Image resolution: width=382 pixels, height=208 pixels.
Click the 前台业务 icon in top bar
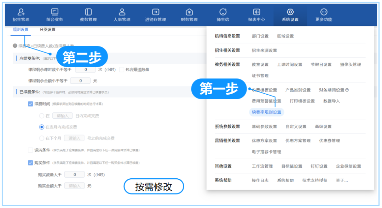[54, 12]
